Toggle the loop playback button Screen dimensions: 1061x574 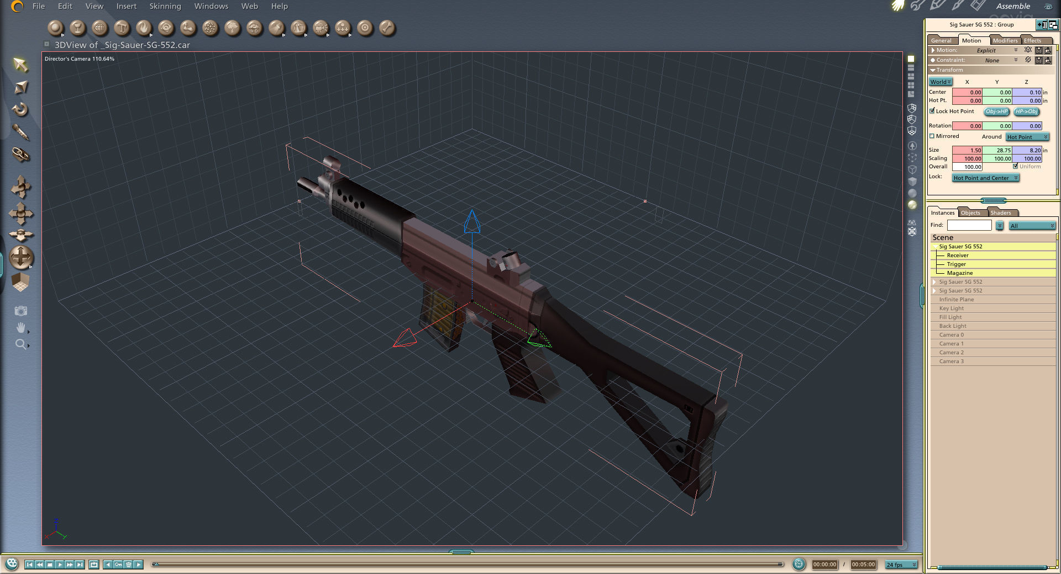(94, 564)
